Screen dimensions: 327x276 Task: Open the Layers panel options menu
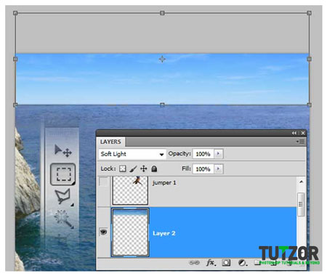click(300, 142)
